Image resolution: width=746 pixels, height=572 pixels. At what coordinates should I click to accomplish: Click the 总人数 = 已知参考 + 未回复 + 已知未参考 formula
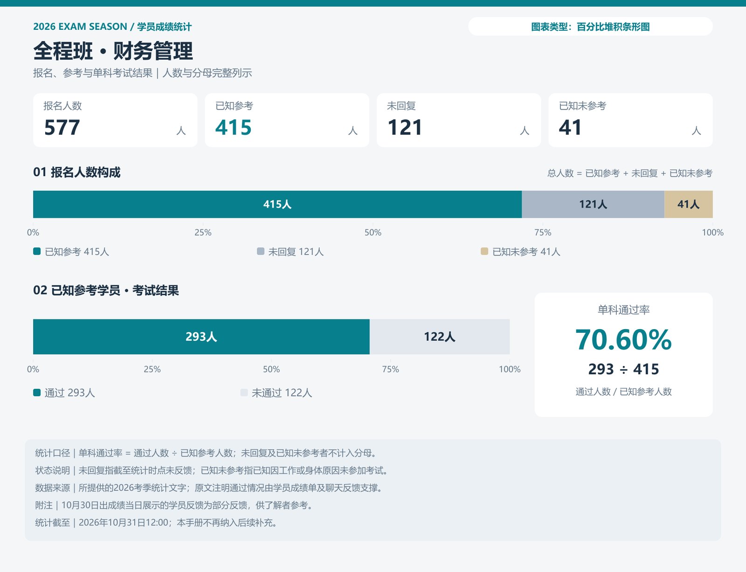(x=630, y=173)
